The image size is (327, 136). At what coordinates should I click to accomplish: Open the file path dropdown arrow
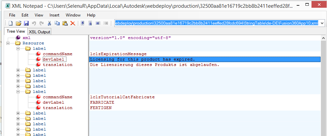pos(322,23)
